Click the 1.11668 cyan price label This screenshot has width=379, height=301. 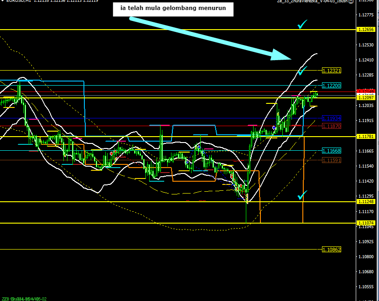point(332,151)
